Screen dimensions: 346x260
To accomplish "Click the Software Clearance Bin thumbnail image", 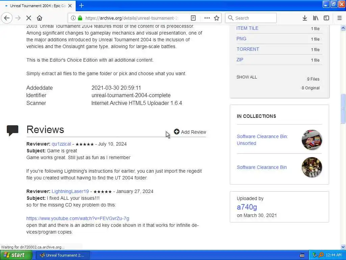I will coord(312,167).
